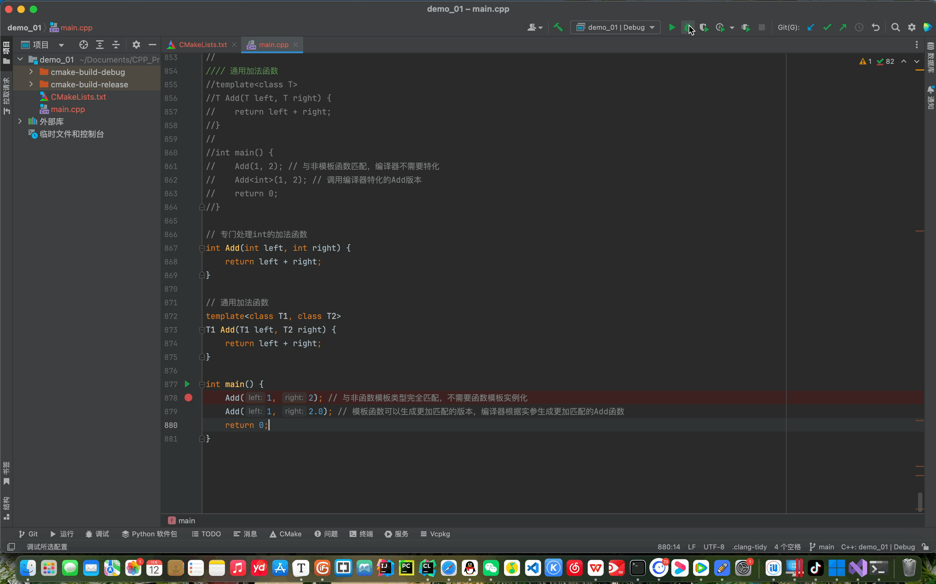
Task: Click the main branch widget in status bar
Action: (x=822, y=547)
